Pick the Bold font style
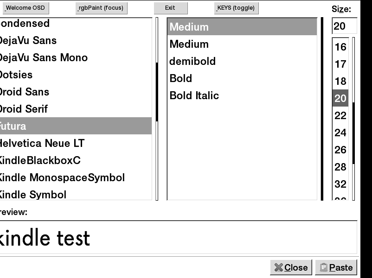 point(181,79)
